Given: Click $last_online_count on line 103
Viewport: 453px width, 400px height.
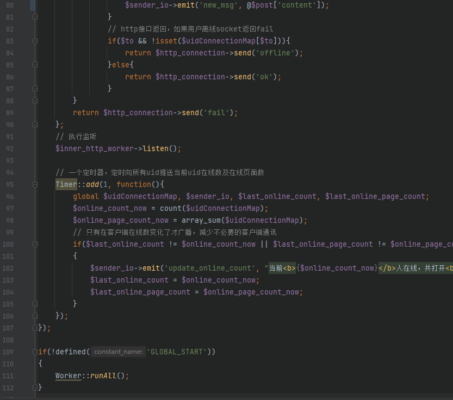Looking at the screenshot, I should point(129,280).
